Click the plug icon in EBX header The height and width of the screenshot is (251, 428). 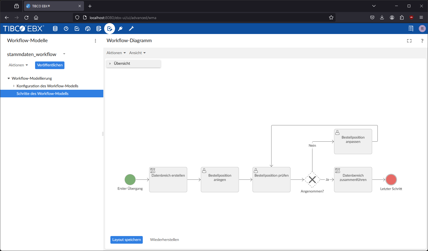coord(120,29)
